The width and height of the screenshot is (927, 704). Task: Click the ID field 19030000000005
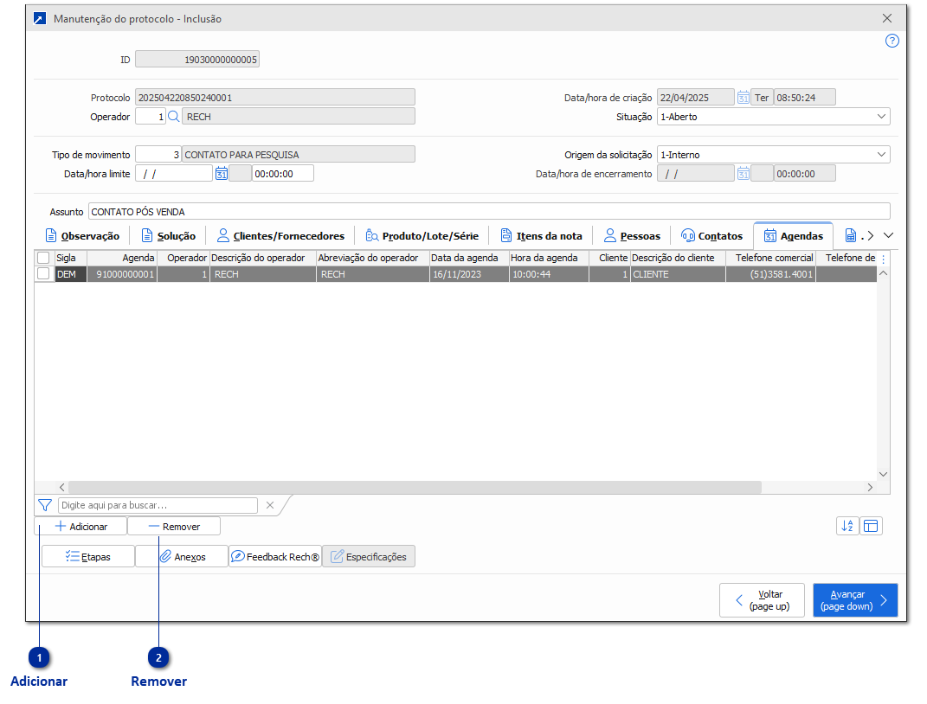[x=196, y=59]
